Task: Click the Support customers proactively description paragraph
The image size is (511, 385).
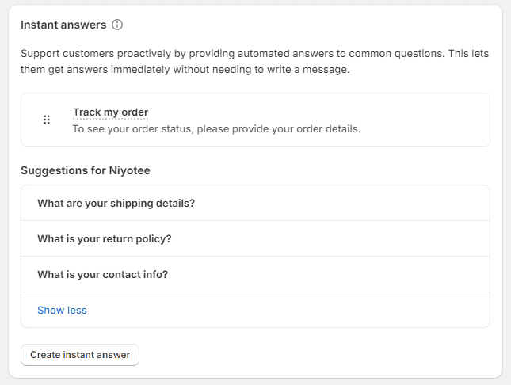Action: tap(255, 61)
